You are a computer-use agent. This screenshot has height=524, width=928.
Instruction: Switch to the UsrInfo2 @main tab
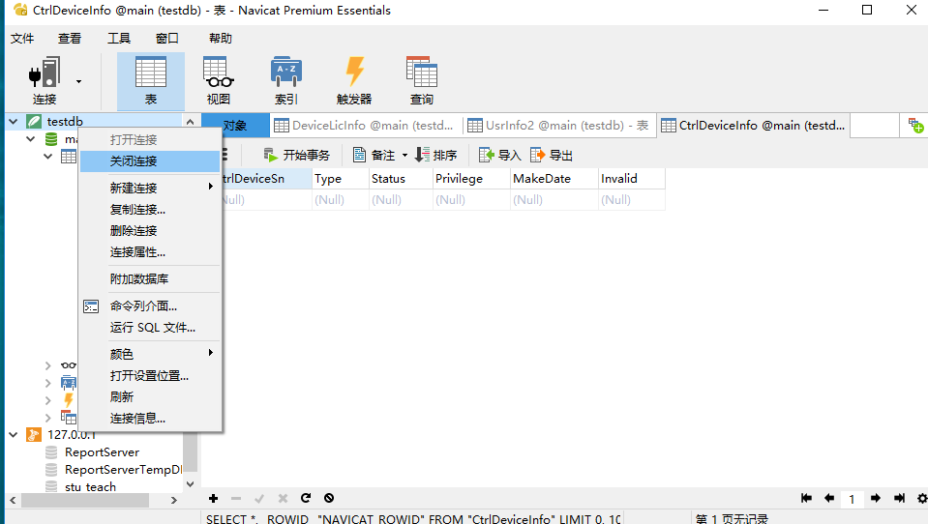pos(559,126)
